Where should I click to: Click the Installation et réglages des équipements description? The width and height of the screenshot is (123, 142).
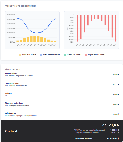(x=21, y=116)
